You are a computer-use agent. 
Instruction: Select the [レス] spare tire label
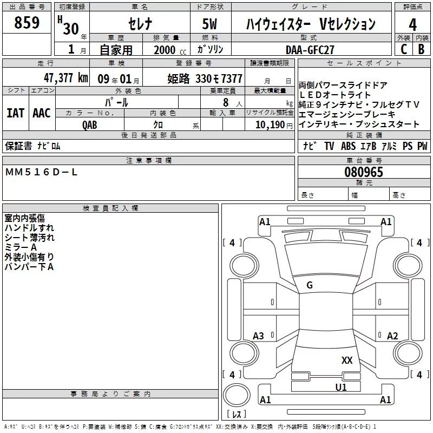(237, 414)
